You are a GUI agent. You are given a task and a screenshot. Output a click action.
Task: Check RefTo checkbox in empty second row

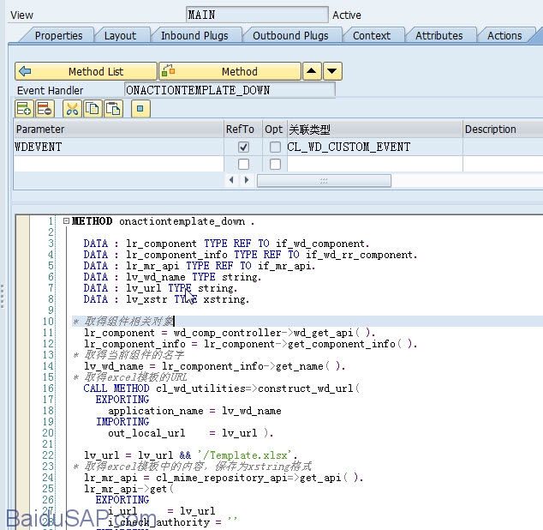click(243, 164)
